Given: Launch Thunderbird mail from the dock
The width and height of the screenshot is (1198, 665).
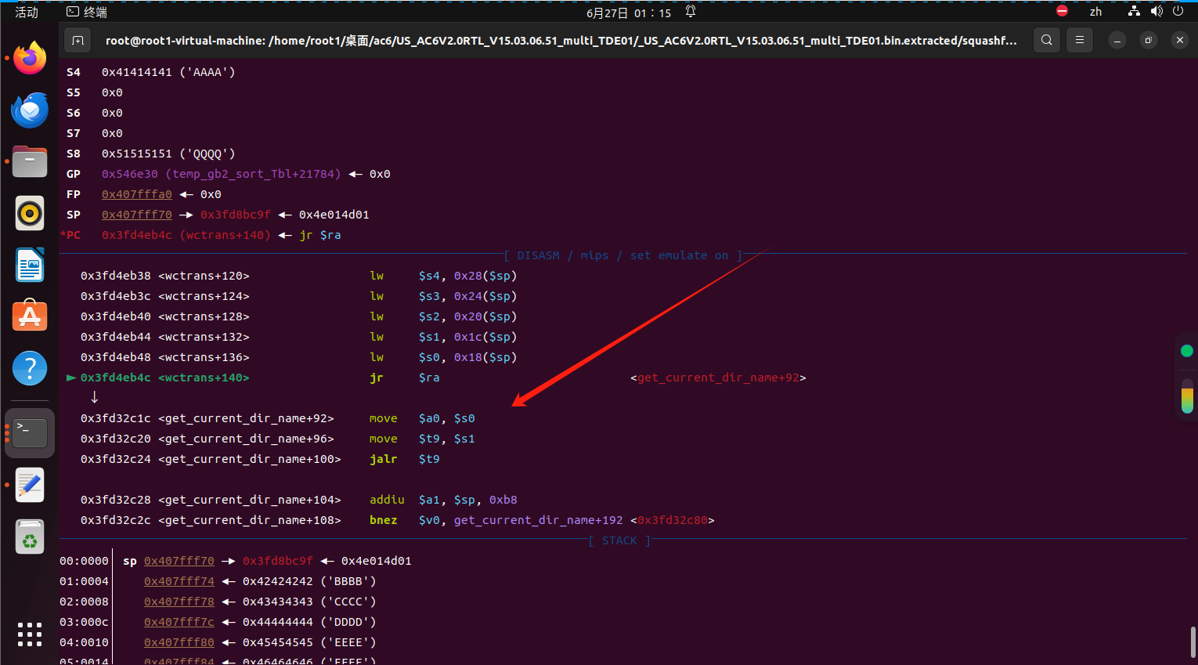Looking at the screenshot, I should point(30,110).
